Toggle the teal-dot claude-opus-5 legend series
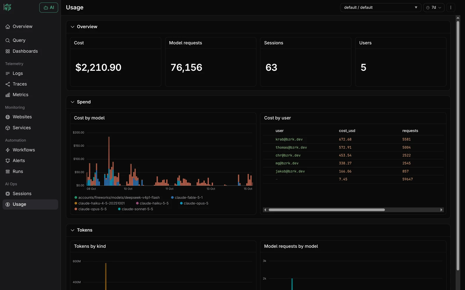 point(194,203)
